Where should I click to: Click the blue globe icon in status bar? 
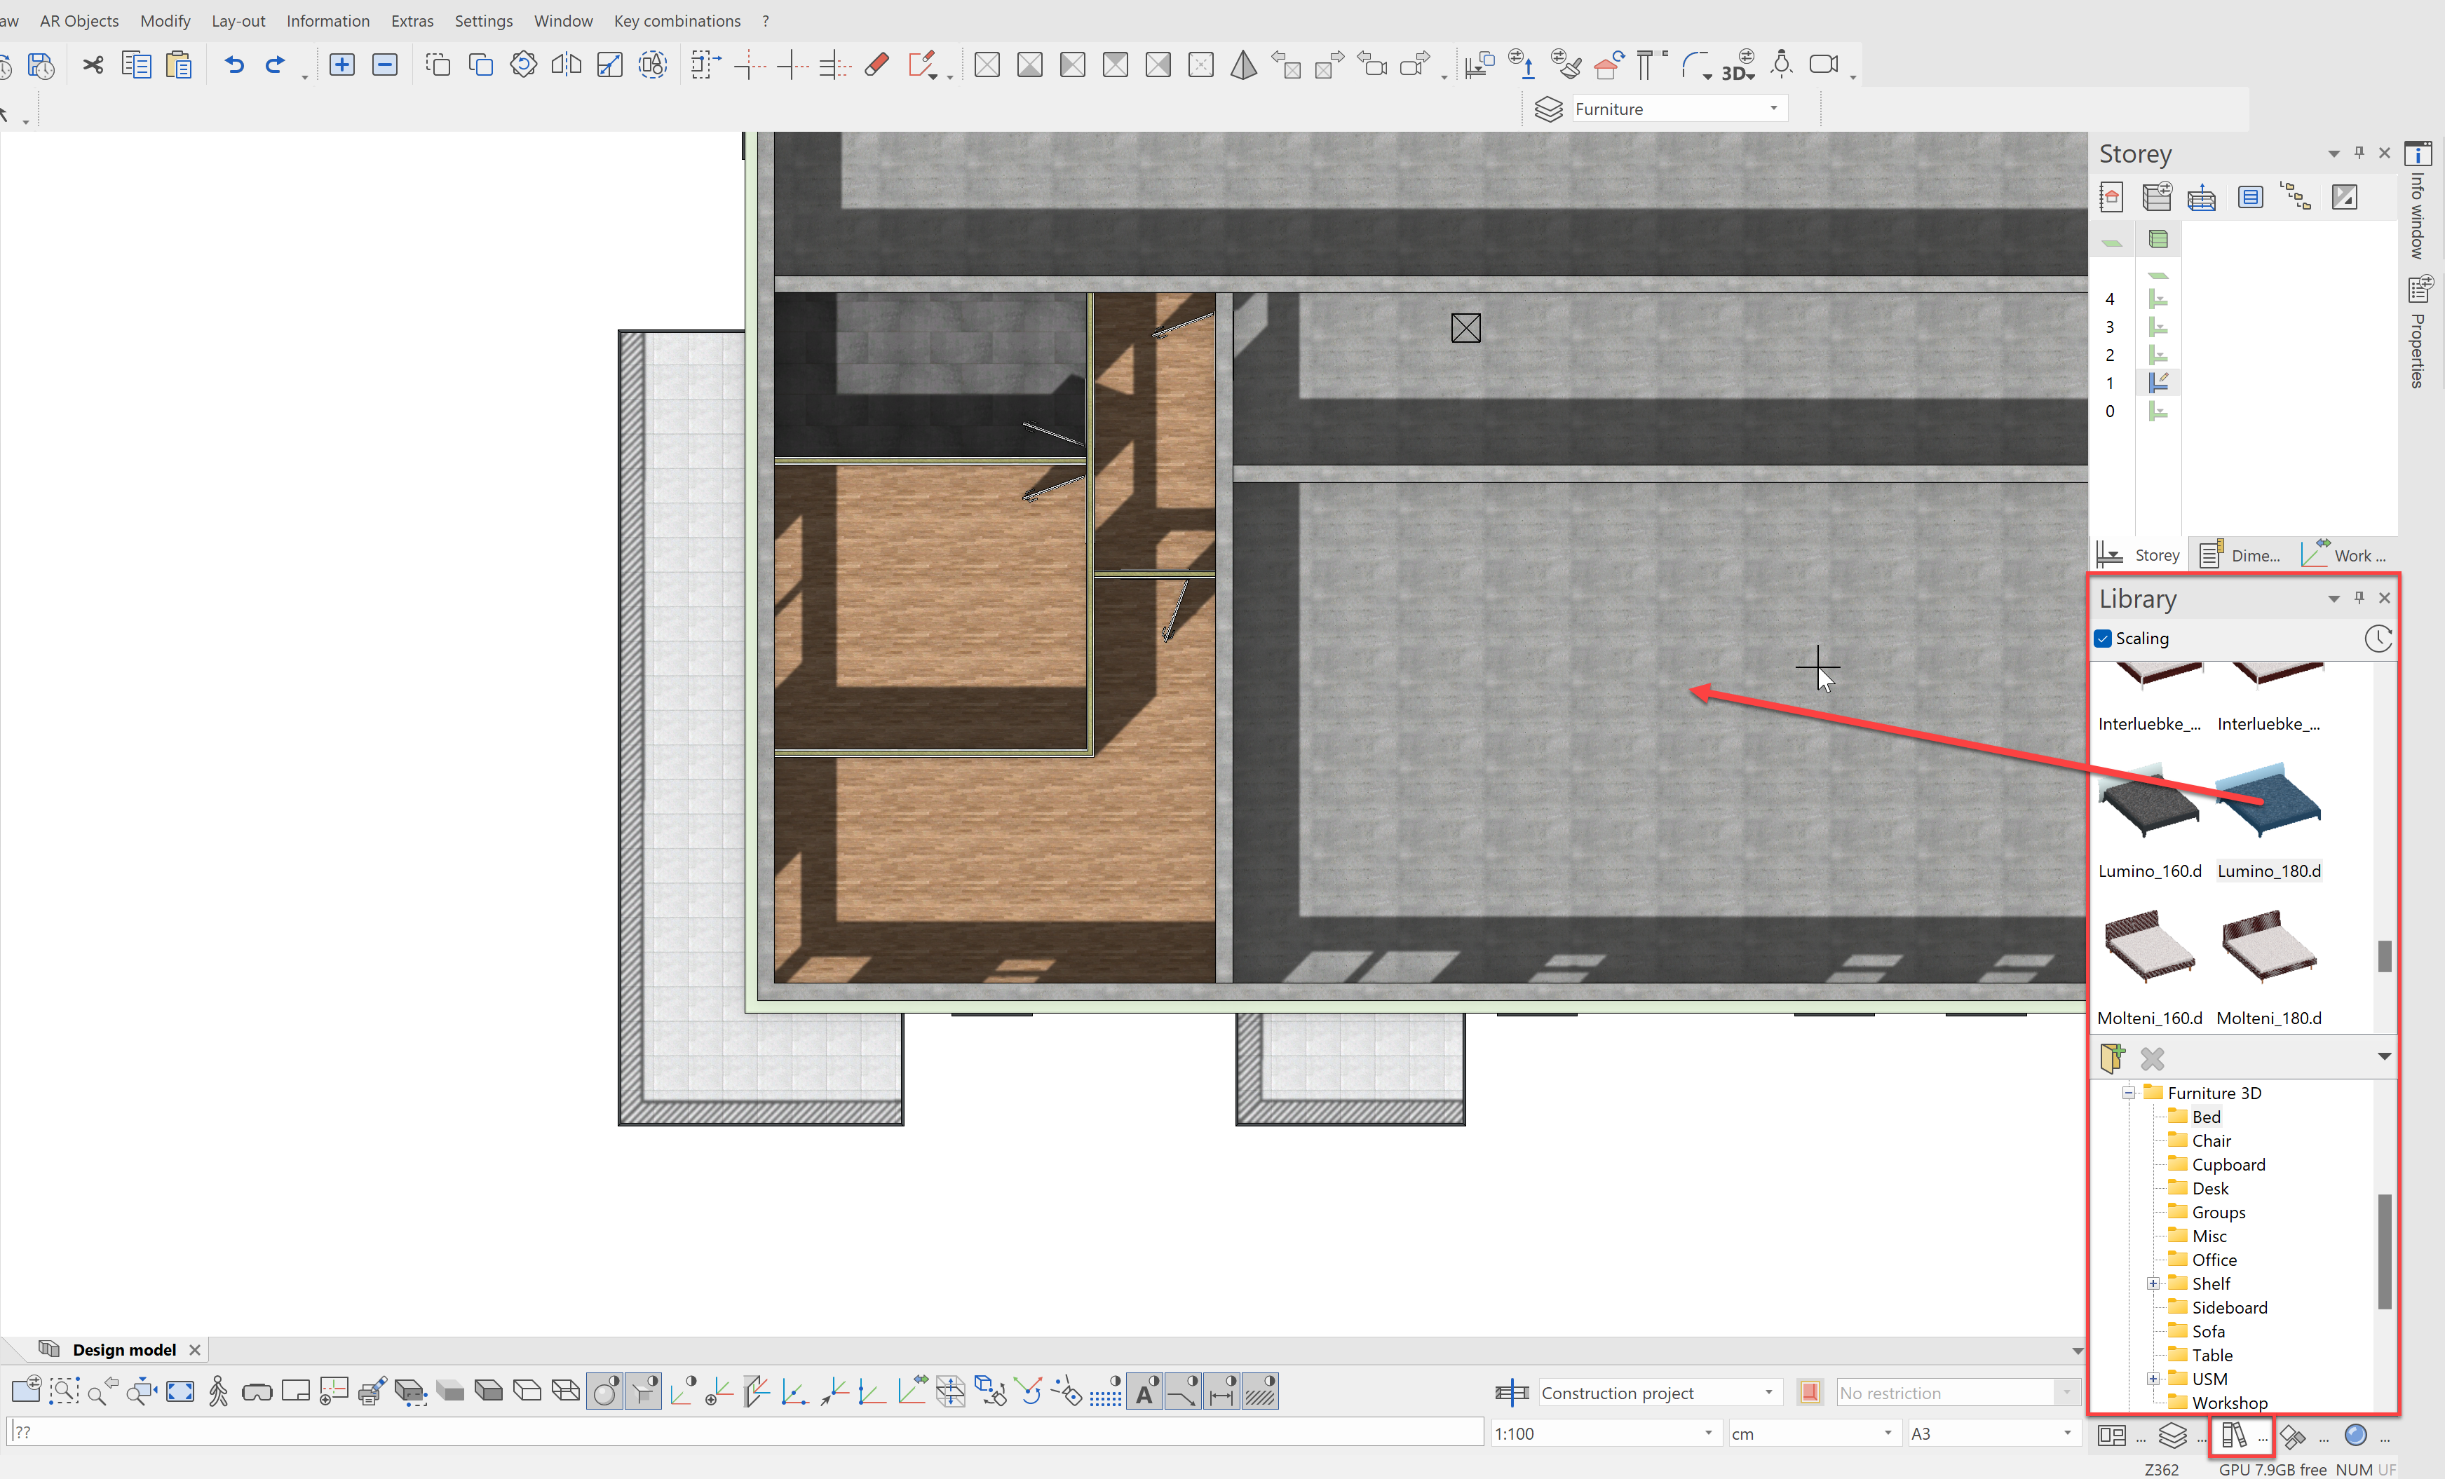pos(2357,1436)
